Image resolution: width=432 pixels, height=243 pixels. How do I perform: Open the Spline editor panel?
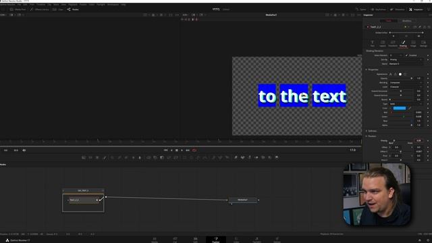360,9
